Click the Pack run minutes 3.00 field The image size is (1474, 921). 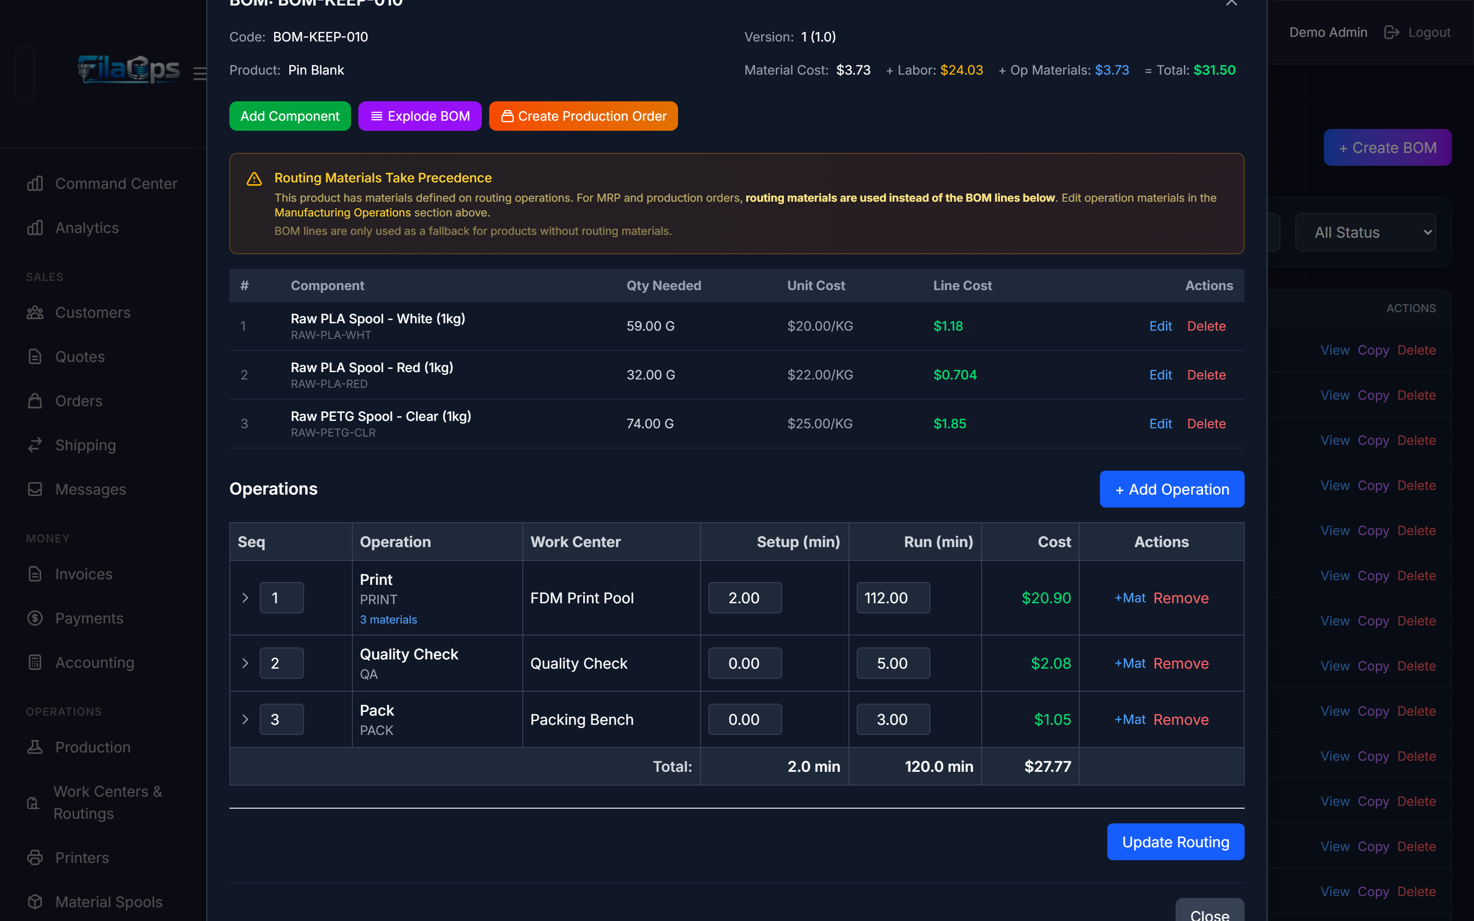893,719
